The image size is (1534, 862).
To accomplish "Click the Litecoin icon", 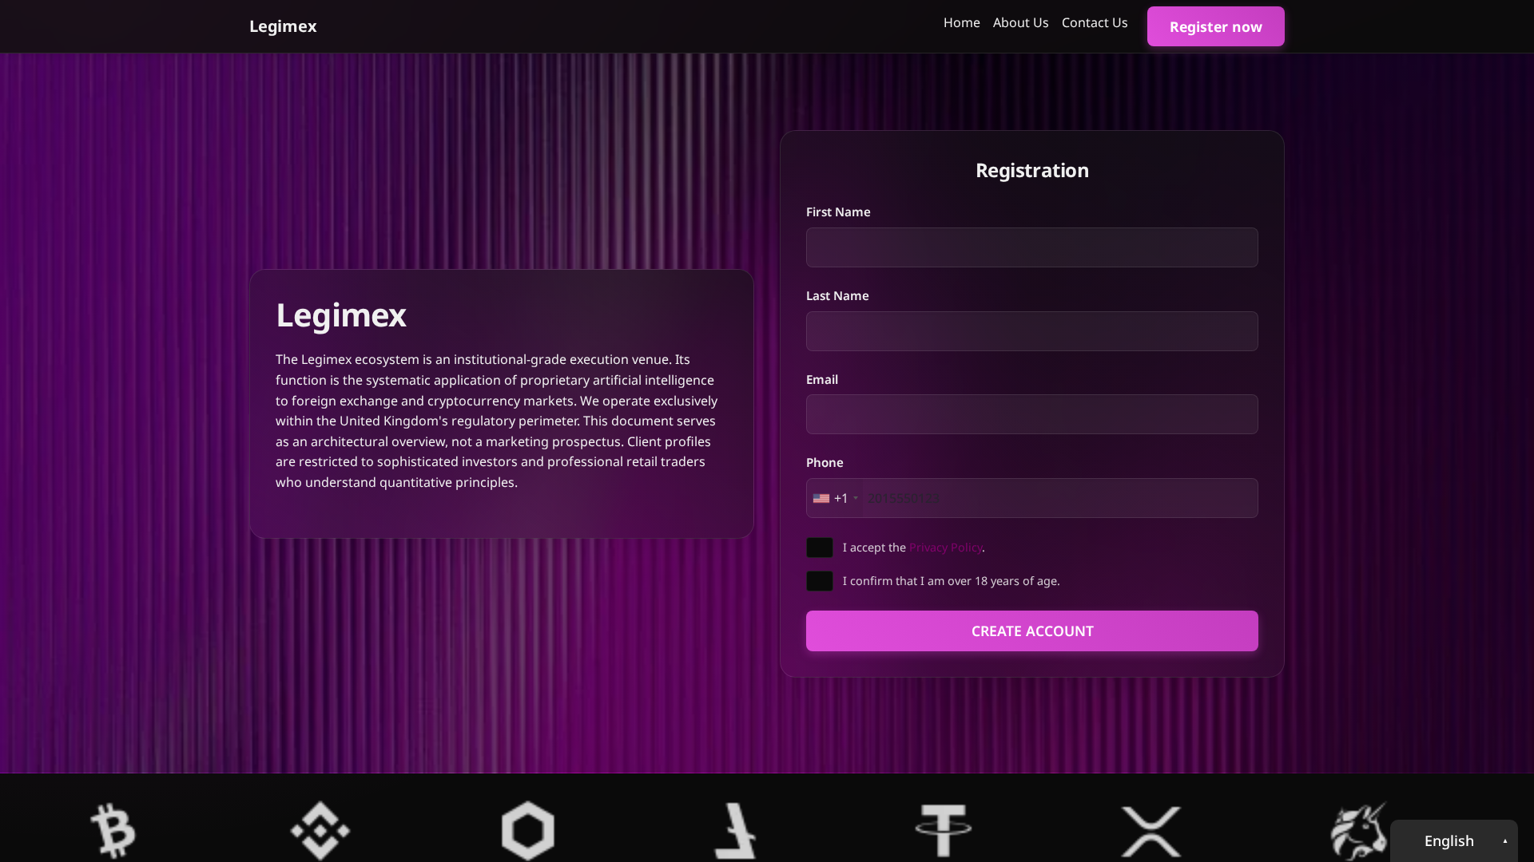I will (735, 831).
